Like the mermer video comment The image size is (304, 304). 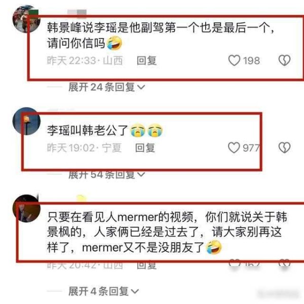pos(235,264)
